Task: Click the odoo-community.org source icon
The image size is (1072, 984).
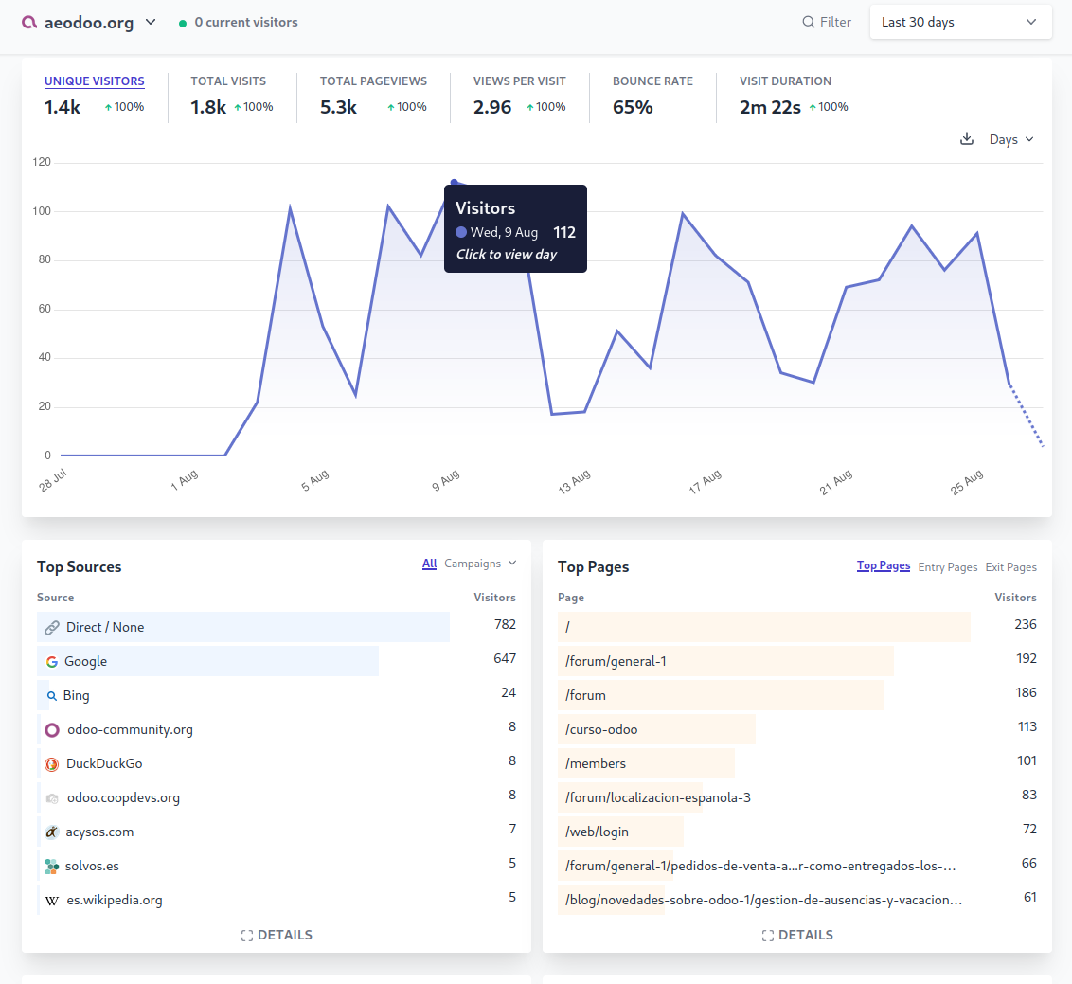Action: [52, 730]
